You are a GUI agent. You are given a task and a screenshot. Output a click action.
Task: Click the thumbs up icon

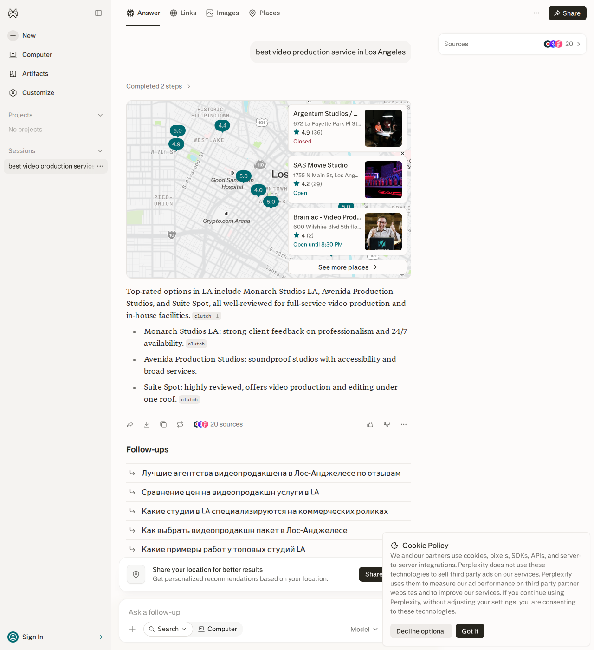(x=370, y=424)
